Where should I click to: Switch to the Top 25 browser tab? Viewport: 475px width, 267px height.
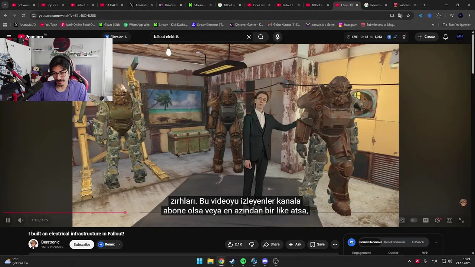pos(52,5)
